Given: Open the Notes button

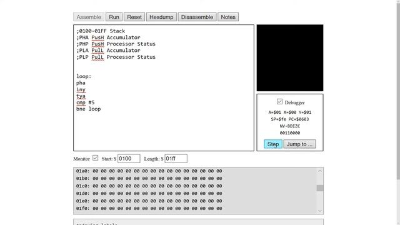Looking at the screenshot, I should (228, 17).
